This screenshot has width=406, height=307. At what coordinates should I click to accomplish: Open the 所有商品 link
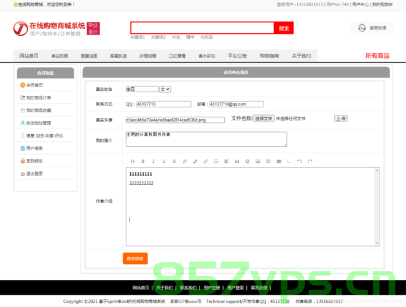click(x=377, y=56)
